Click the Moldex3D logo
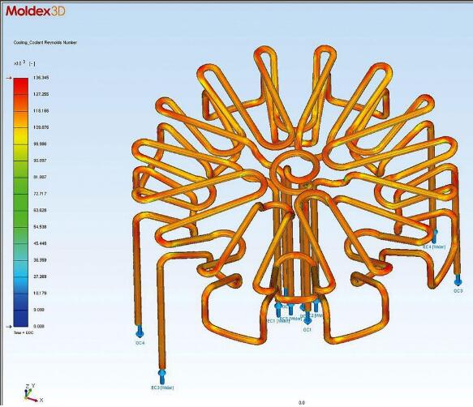This screenshot has height=407, width=473. tap(36, 11)
